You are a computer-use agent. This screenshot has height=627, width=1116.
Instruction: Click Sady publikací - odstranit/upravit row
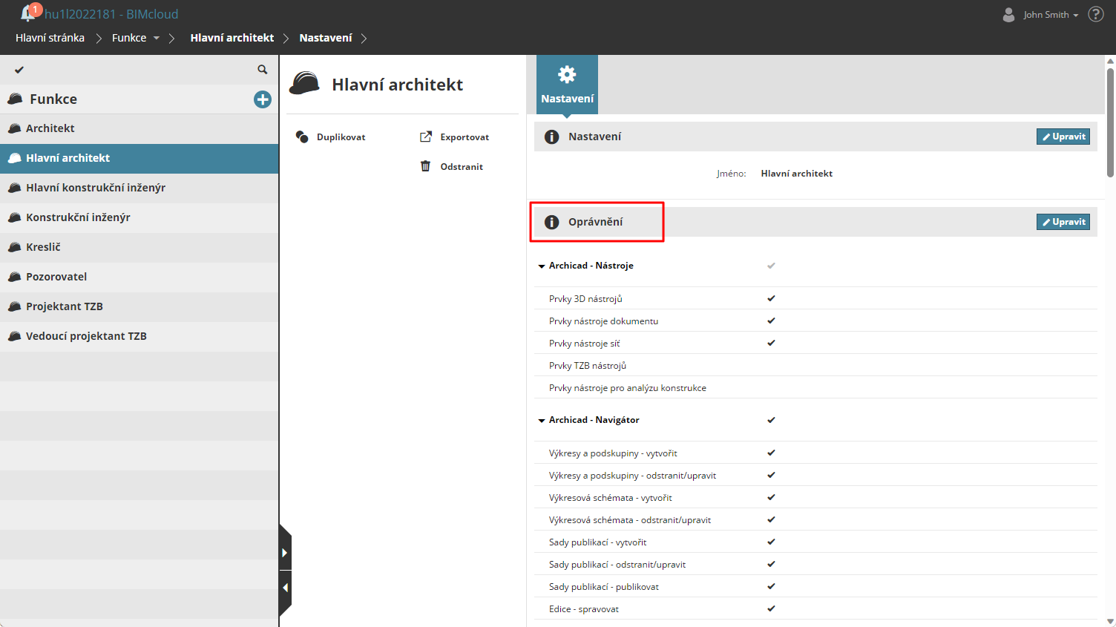click(815, 564)
